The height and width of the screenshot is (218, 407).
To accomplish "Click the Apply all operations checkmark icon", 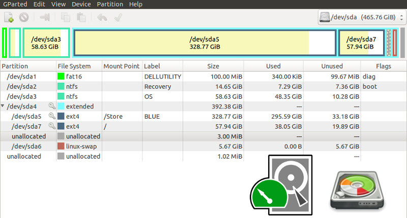I will [118, 18].
